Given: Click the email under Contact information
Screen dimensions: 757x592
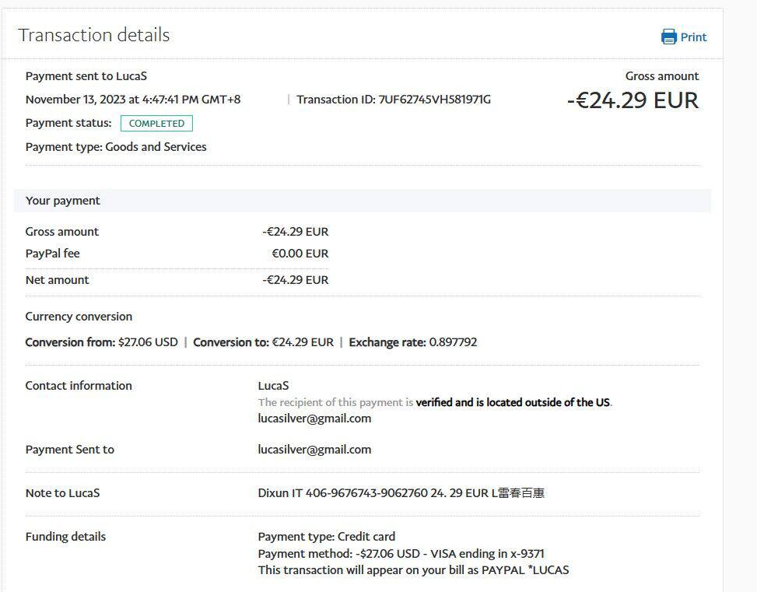Looking at the screenshot, I should 314,419.
